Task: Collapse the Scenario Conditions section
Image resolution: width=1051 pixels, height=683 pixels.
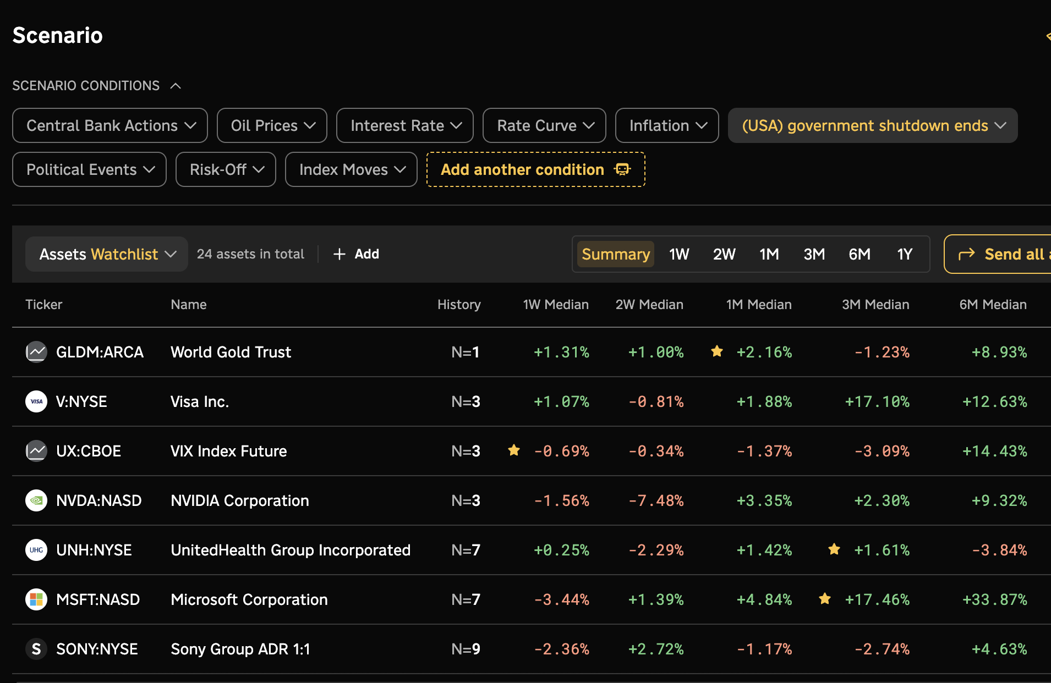Action: coord(176,86)
